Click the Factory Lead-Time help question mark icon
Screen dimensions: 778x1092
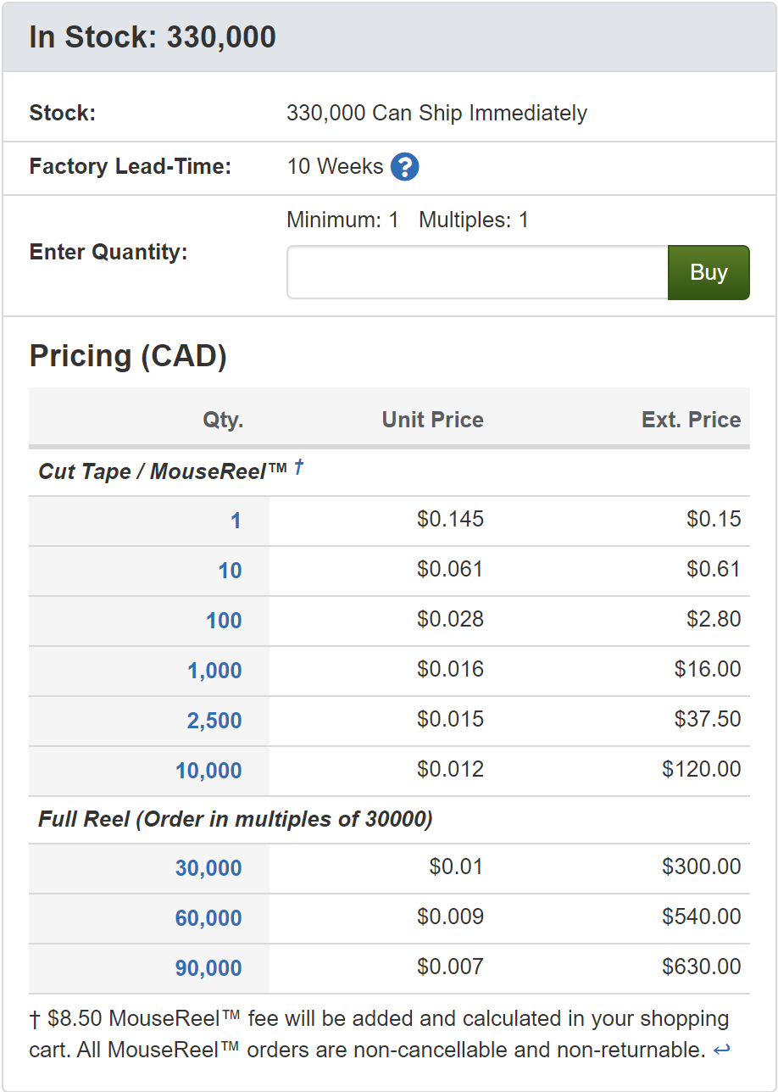pyautogui.click(x=404, y=167)
